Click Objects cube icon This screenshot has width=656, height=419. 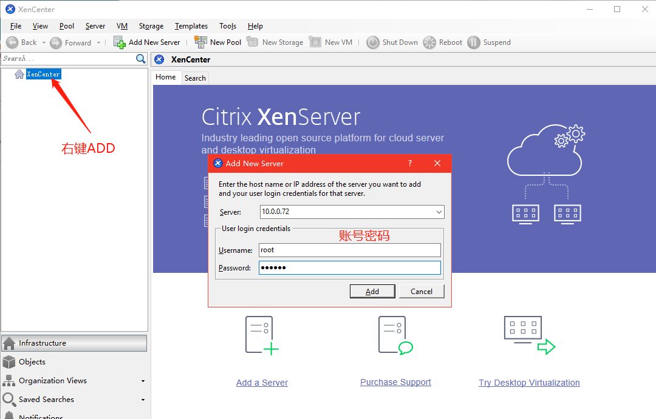click(x=9, y=362)
